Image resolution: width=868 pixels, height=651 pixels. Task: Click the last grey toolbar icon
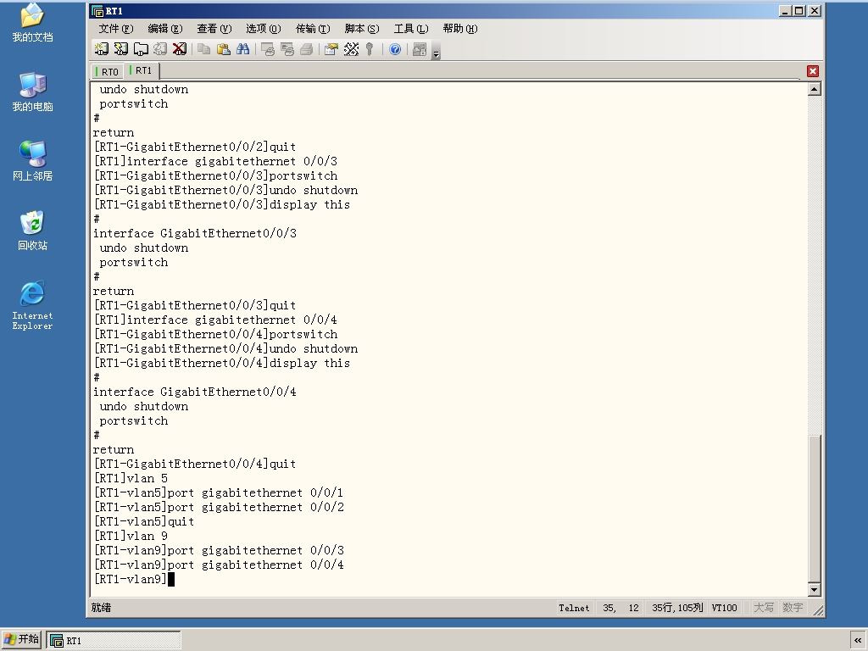[x=419, y=49]
